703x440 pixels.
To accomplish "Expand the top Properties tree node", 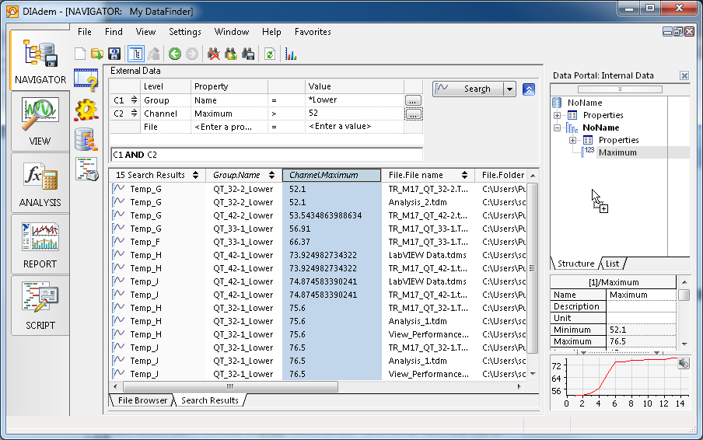I will pyautogui.click(x=558, y=115).
